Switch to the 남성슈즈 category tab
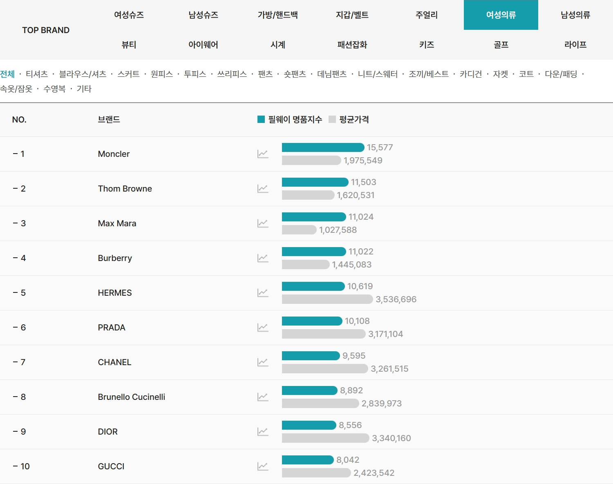 click(x=203, y=15)
